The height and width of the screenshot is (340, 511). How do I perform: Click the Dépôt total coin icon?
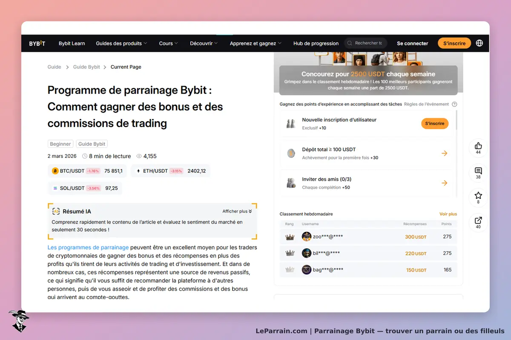pyautogui.click(x=291, y=153)
